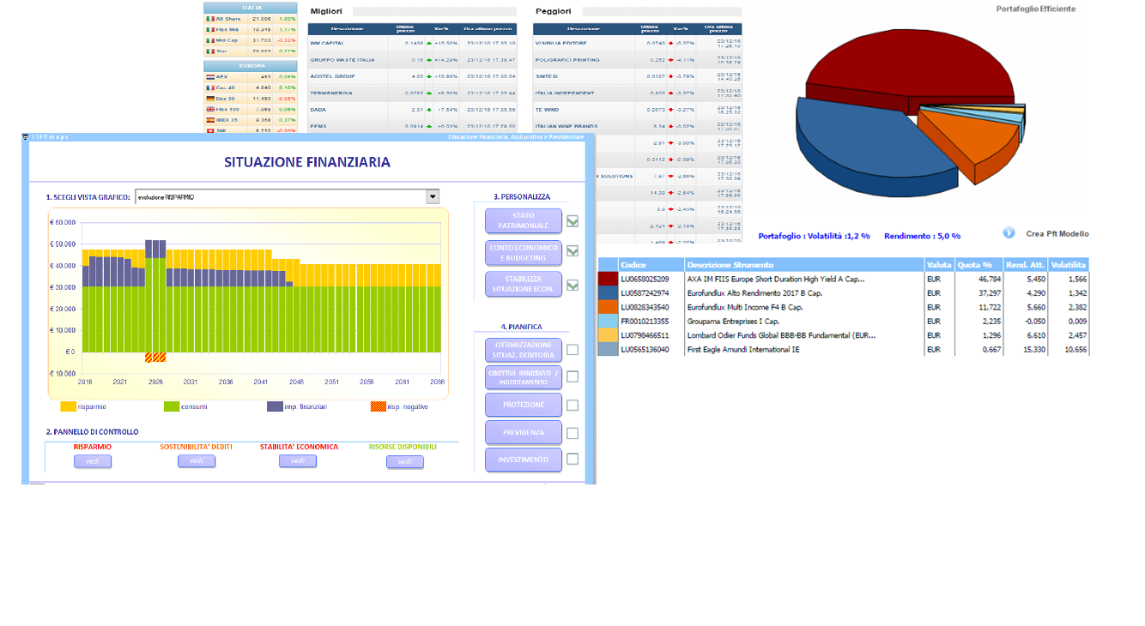Click the evoluzione RISPARMIO combo box field
The image size is (1145, 626).
281,196
